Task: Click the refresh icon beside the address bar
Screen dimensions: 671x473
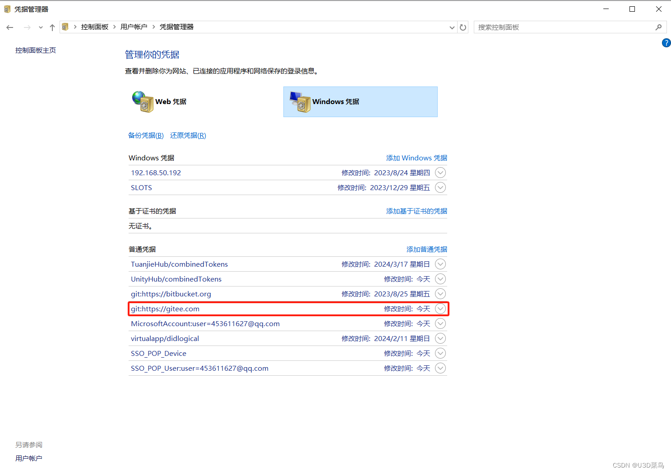Action: [x=463, y=27]
